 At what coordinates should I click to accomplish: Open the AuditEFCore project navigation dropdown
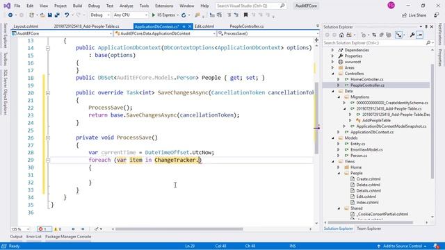pyautogui.click(x=62, y=33)
